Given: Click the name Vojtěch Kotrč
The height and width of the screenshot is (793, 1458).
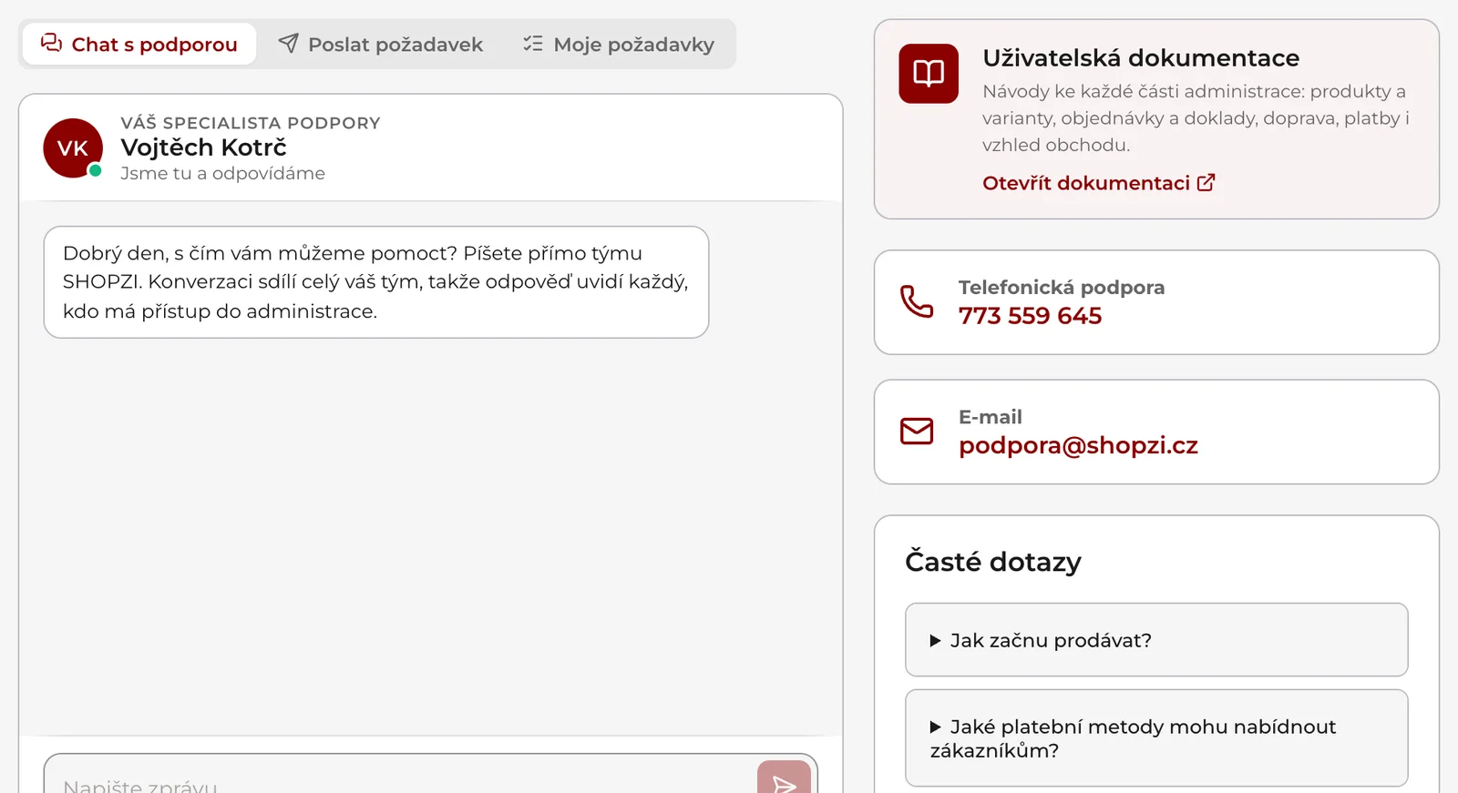Looking at the screenshot, I should [203, 147].
